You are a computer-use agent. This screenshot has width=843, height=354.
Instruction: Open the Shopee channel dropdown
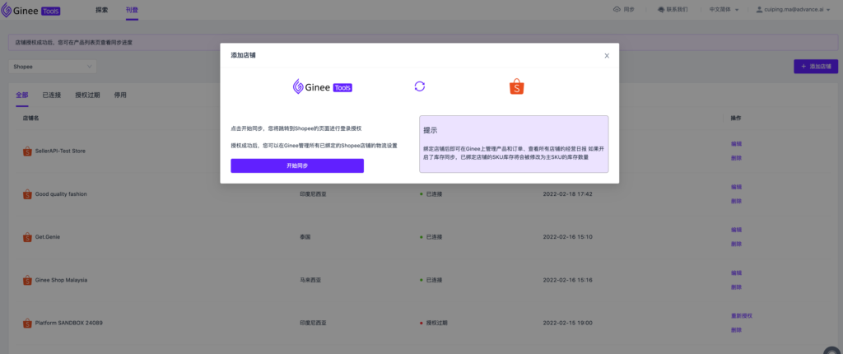point(53,66)
